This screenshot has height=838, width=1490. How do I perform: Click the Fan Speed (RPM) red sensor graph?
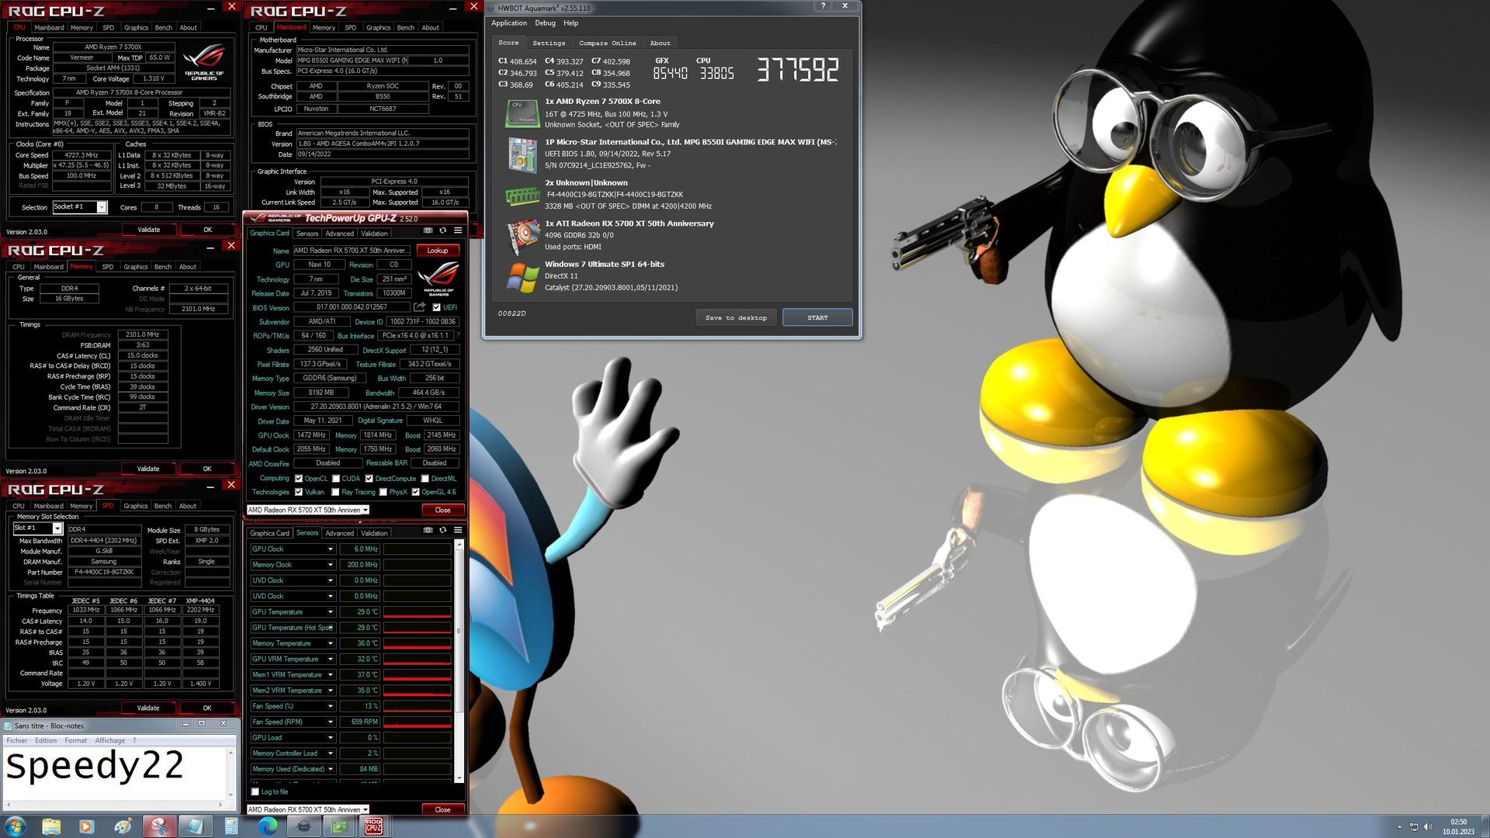[418, 722]
